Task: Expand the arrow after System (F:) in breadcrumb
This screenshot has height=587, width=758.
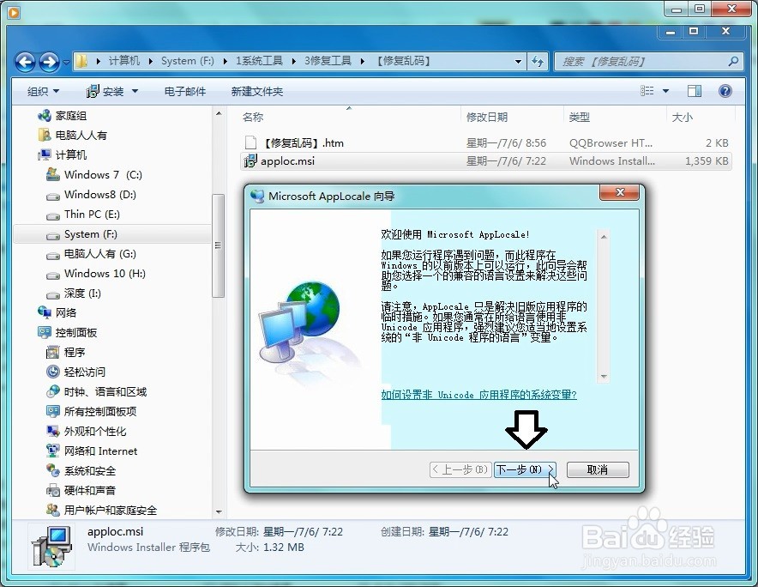Action: [225, 61]
